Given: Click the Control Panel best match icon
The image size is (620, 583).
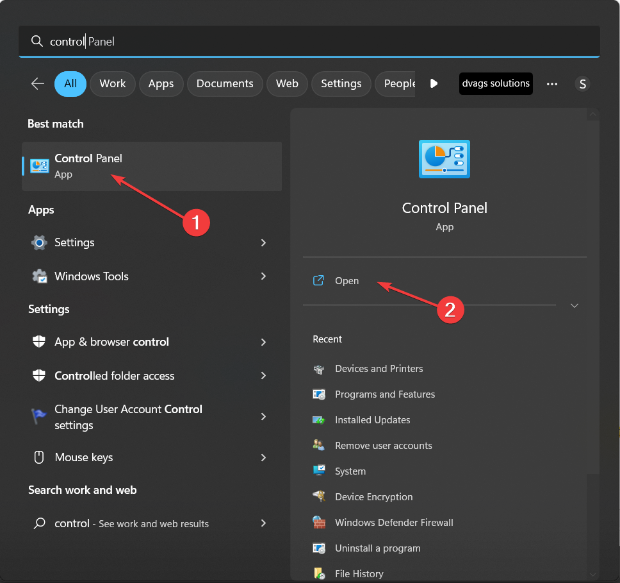Looking at the screenshot, I should (40, 166).
